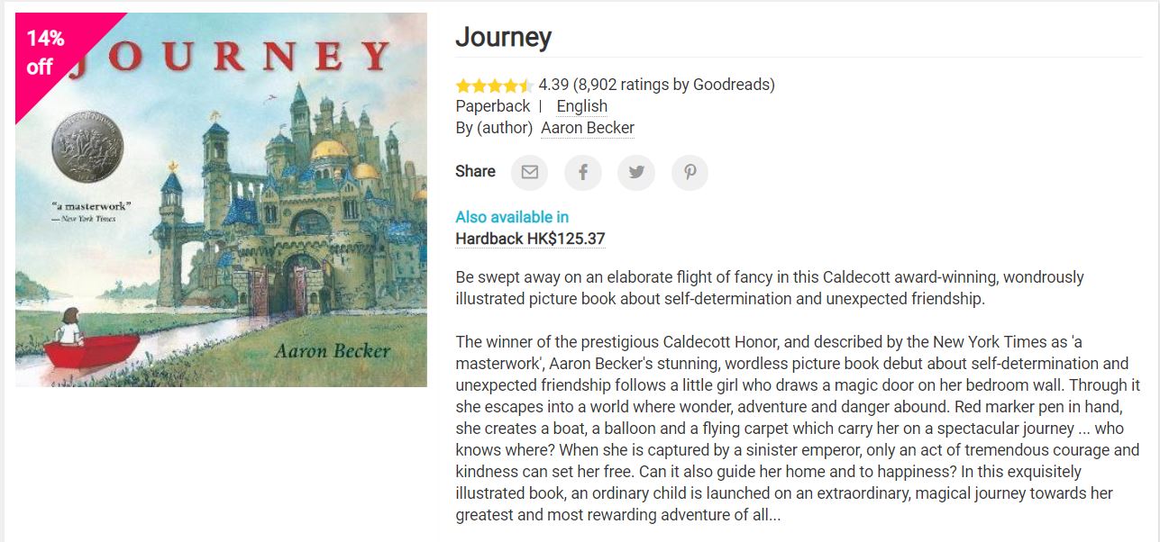Share the book via email icon
Image resolution: width=1160 pixels, height=542 pixels.
(x=529, y=172)
